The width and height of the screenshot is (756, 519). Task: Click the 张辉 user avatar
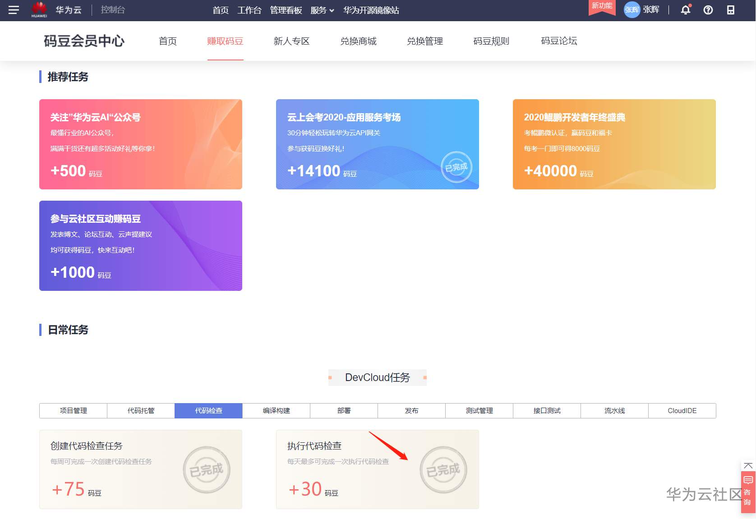click(x=632, y=10)
